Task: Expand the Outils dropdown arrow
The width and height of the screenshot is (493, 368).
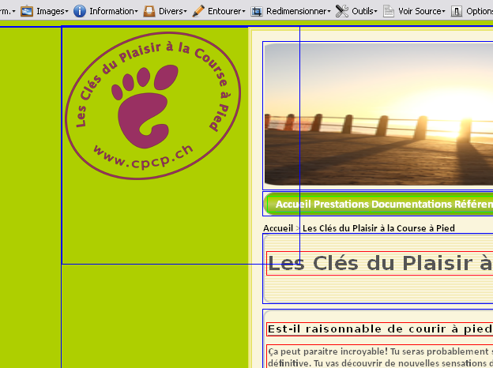Action: (x=375, y=12)
